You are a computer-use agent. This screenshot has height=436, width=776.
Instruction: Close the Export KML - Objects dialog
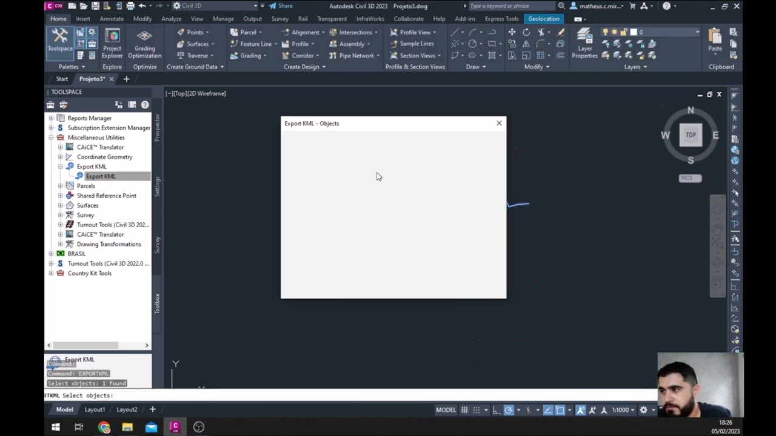click(x=499, y=124)
